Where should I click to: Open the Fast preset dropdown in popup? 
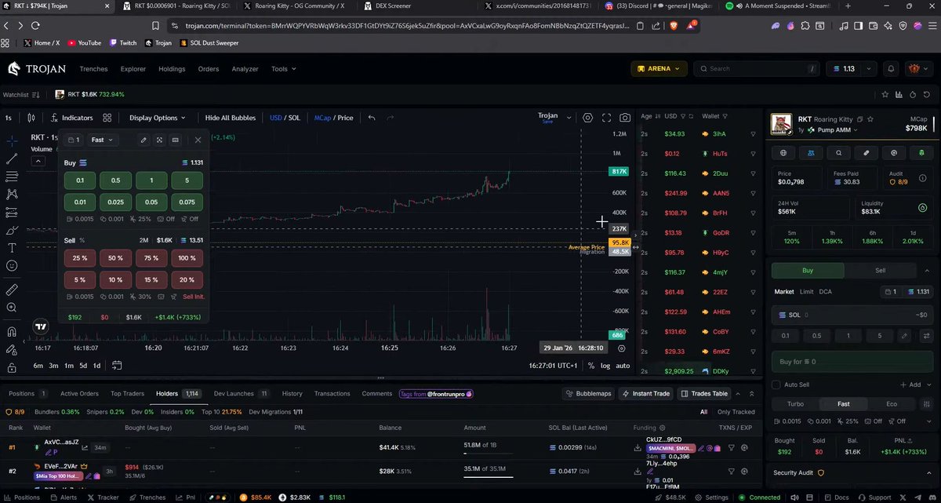click(x=102, y=140)
